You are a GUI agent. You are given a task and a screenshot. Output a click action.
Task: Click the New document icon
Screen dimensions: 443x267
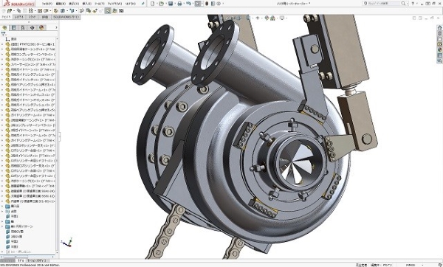tap(153, 4)
